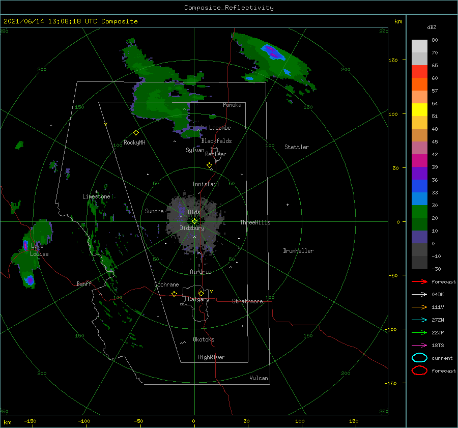The image size is (458, 428).
Task: Select the 20 dBZ green color swatch
Action: [x=419, y=211]
